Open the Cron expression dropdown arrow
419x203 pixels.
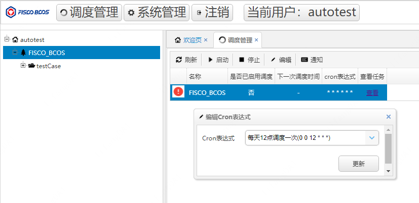click(x=372, y=138)
